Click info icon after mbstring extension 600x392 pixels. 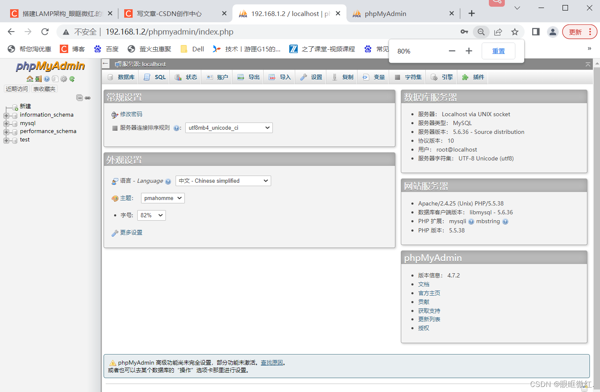[505, 221]
